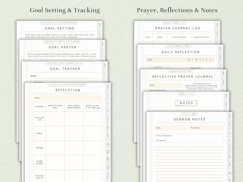Open God's Names side tab on Reflection page
This screenshot has height=182, width=243.
(108, 159)
